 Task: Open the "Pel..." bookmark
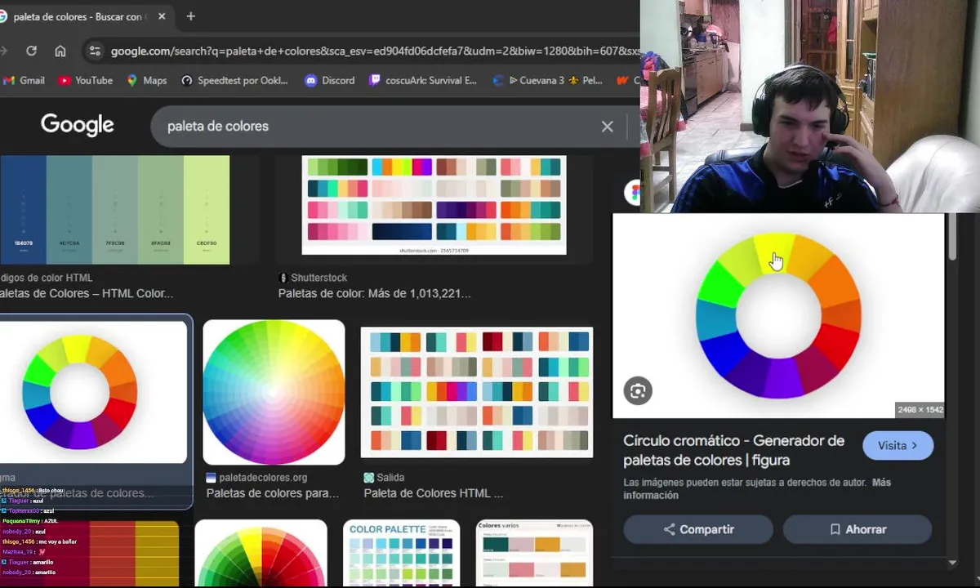(x=586, y=80)
